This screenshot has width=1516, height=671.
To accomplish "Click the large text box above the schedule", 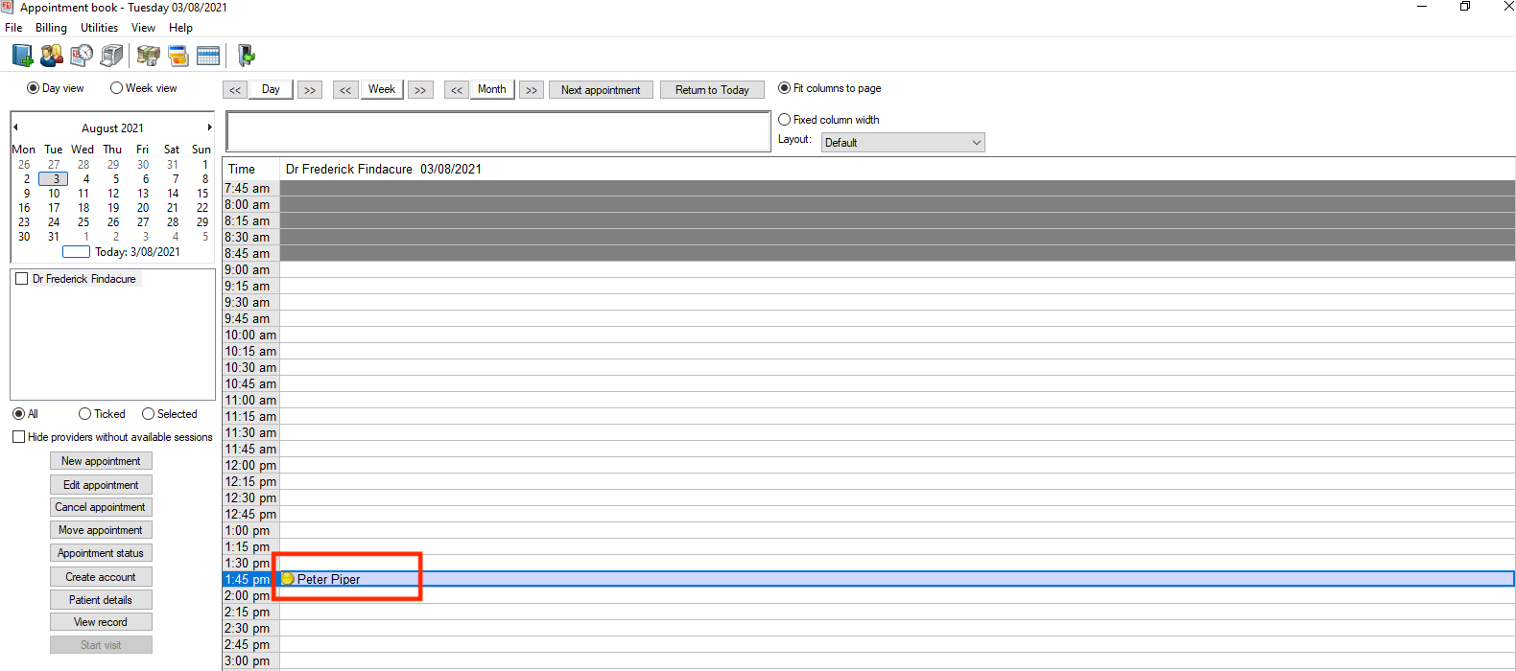I will (x=498, y=131).
